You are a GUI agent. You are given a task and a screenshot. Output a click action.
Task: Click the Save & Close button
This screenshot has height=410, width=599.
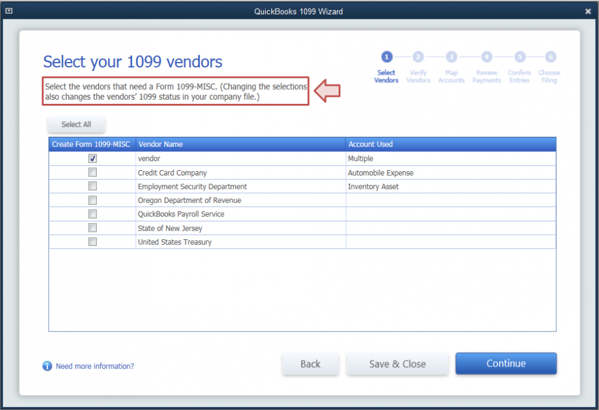[x=397, y=364]
